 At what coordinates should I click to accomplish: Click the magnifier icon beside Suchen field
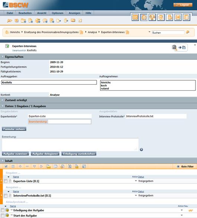click(x=188, y=32)
